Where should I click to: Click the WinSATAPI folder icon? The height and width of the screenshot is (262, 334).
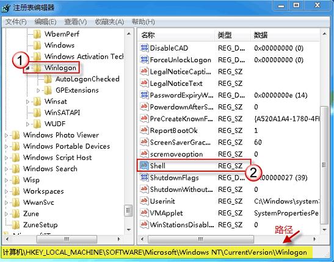(37, 112)
